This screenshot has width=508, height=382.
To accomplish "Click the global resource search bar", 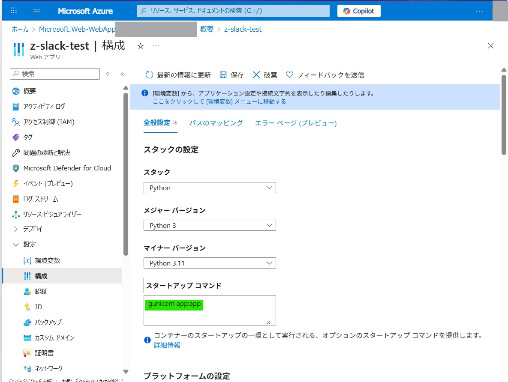I will point(233,11).
